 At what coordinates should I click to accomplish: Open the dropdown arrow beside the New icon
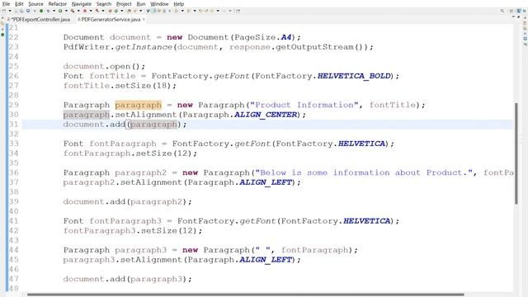[x=10, y=11]
